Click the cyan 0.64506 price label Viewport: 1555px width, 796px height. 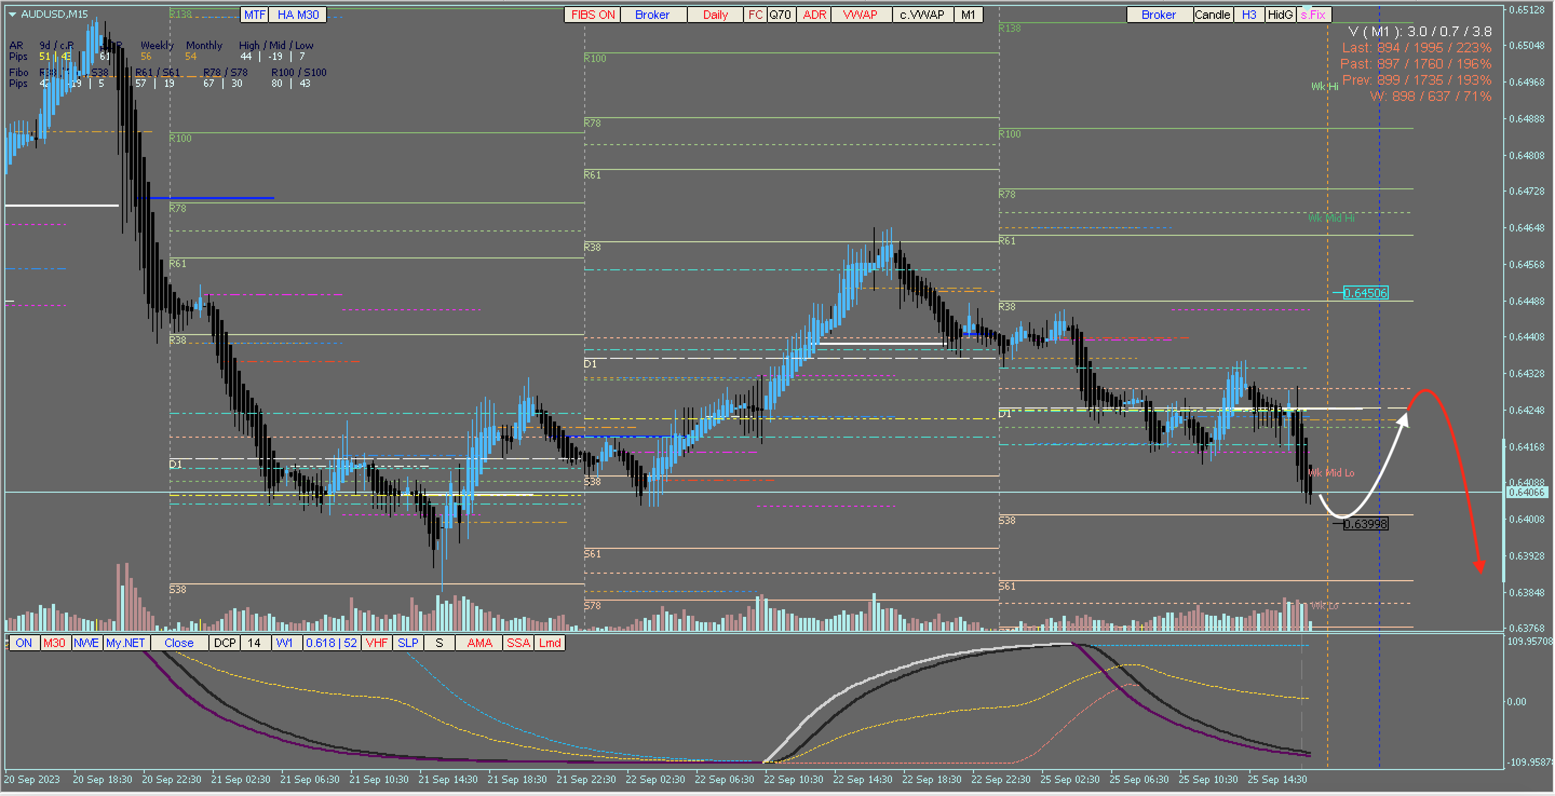(x=1365, y=292)
